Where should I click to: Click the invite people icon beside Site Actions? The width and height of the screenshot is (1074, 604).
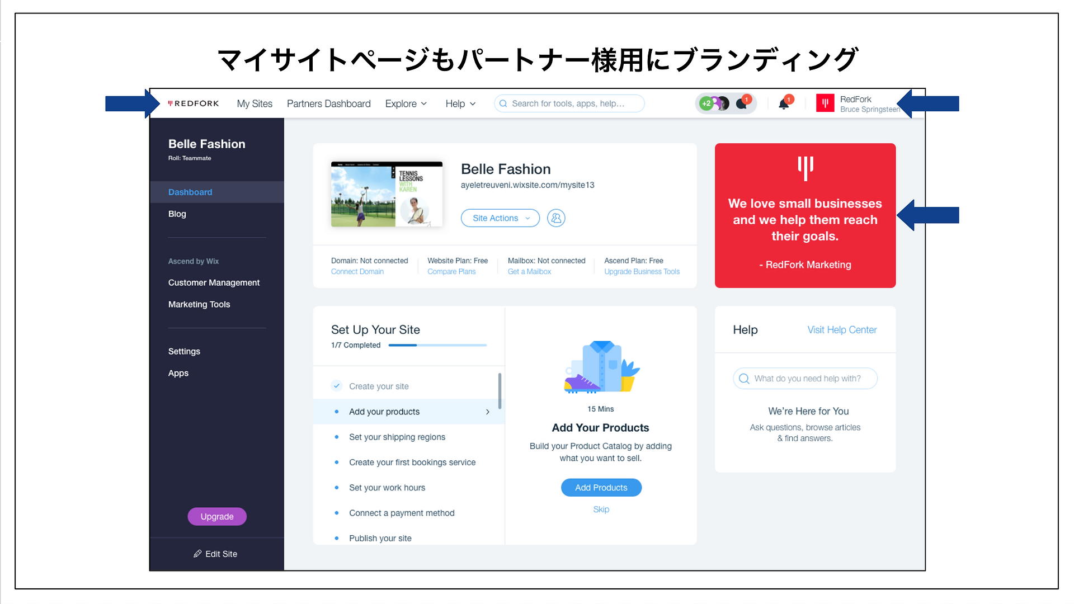tap(556, 218)
